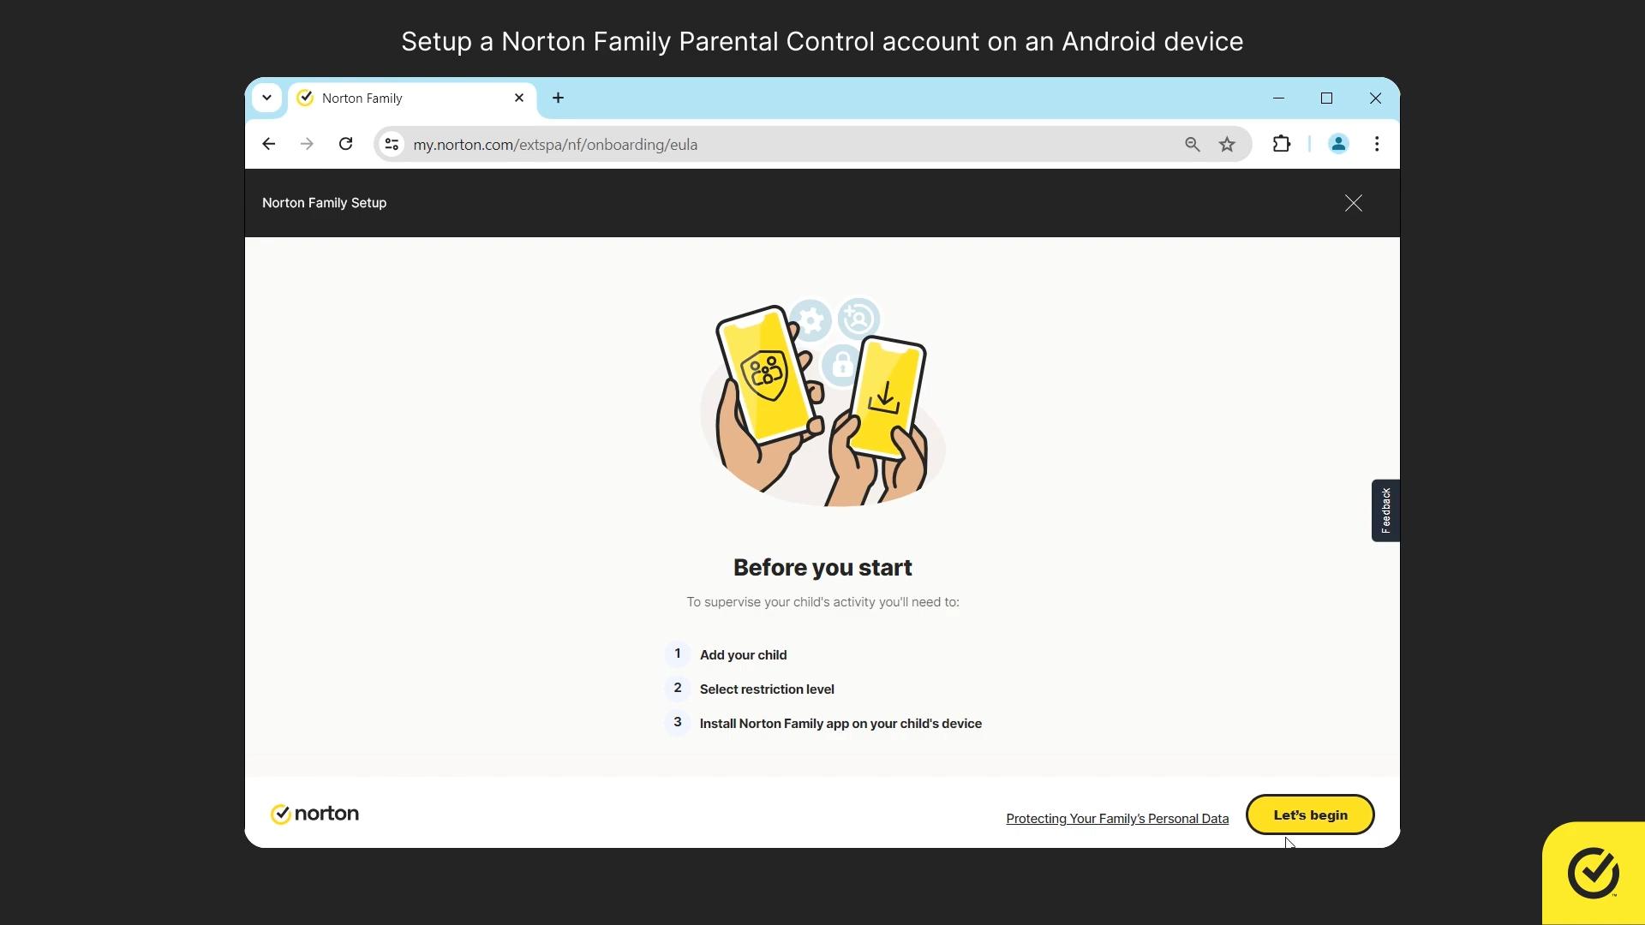Click the 'Norton Family Setup' title text
This screenshot has width=1645, height=925.
[324, 203]
